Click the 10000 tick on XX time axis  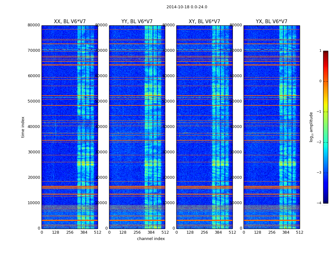[x=34, y=203]
